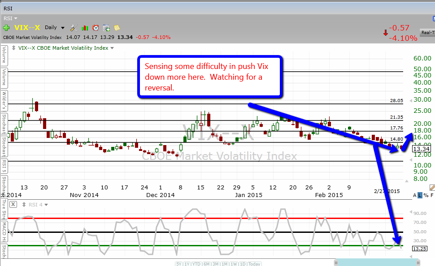Click the green plus add-symbol icon
The height and width of the screenshot is (266, 435).
click(6, 28)
